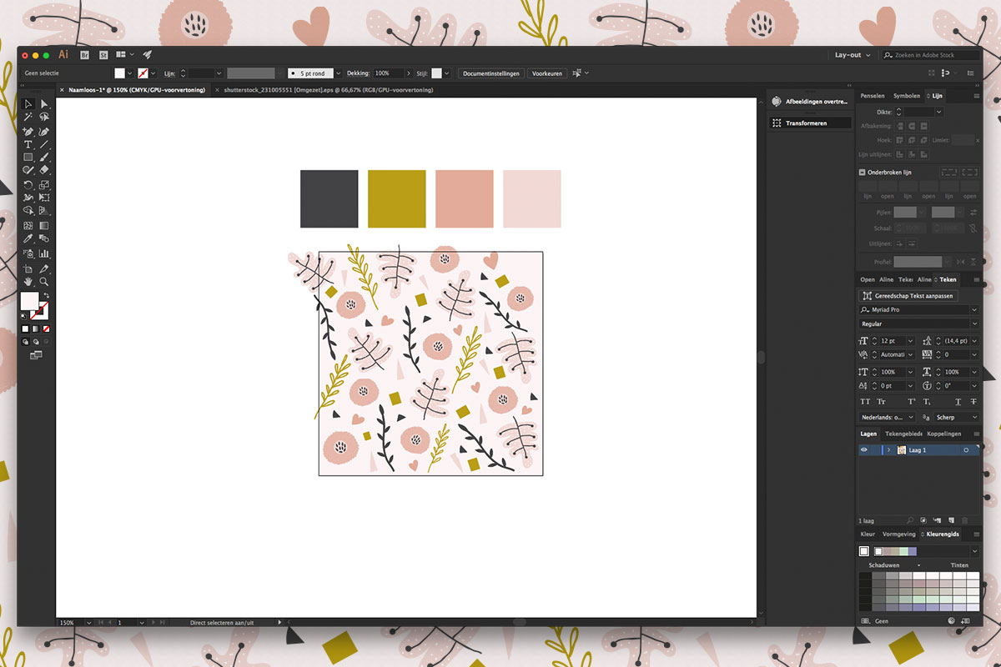The image size is (1001, 667).
Task: Click the dark gray color square on canvas
Action: [x=329, y=198]
